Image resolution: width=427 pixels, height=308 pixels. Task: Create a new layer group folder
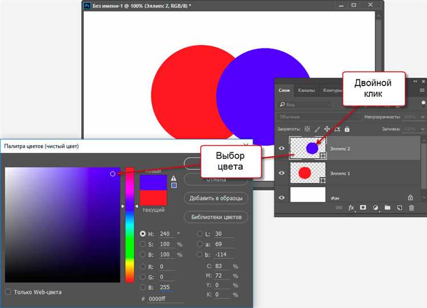[387, 208]
